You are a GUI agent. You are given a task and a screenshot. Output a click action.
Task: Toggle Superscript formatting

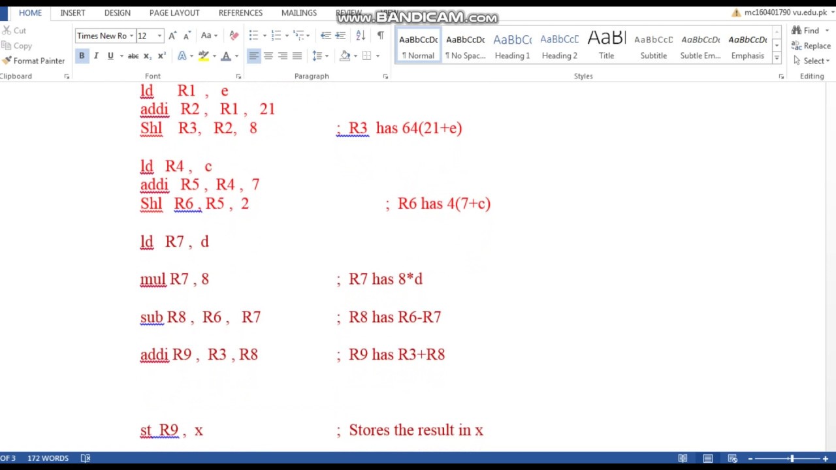point(162,56)
